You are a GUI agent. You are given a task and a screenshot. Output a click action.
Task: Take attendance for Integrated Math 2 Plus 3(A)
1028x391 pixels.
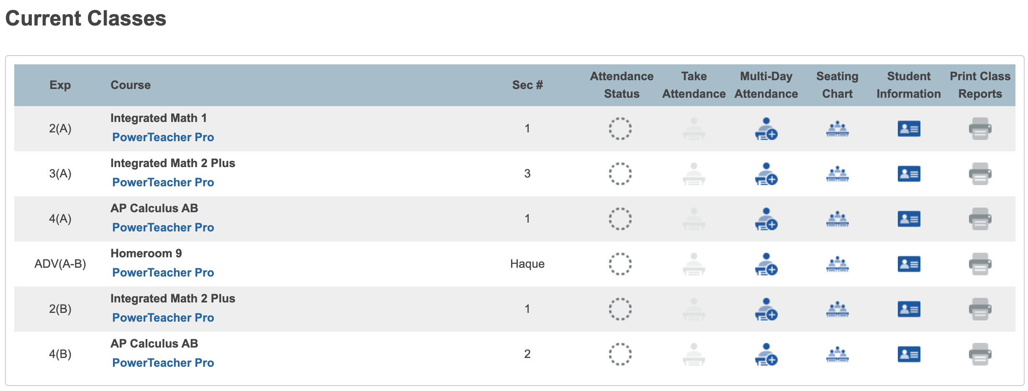coord(694,174)
